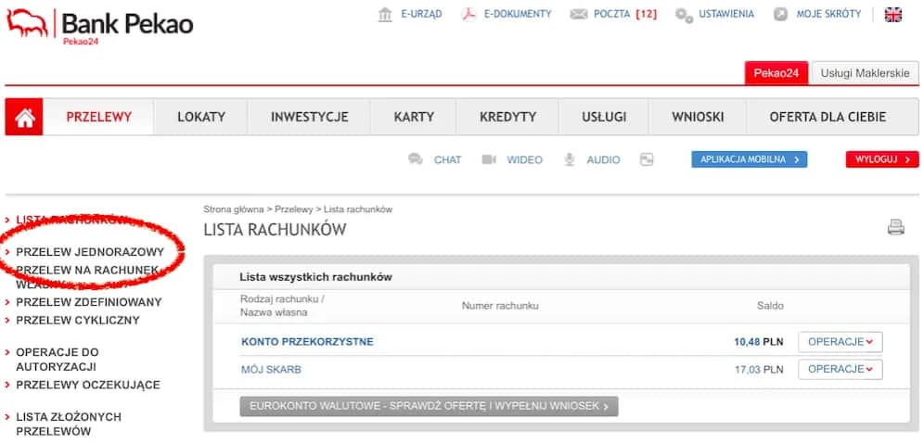Open the USŁUGI menu
This screenshot has height=443, width=924.
pos(604,117)
